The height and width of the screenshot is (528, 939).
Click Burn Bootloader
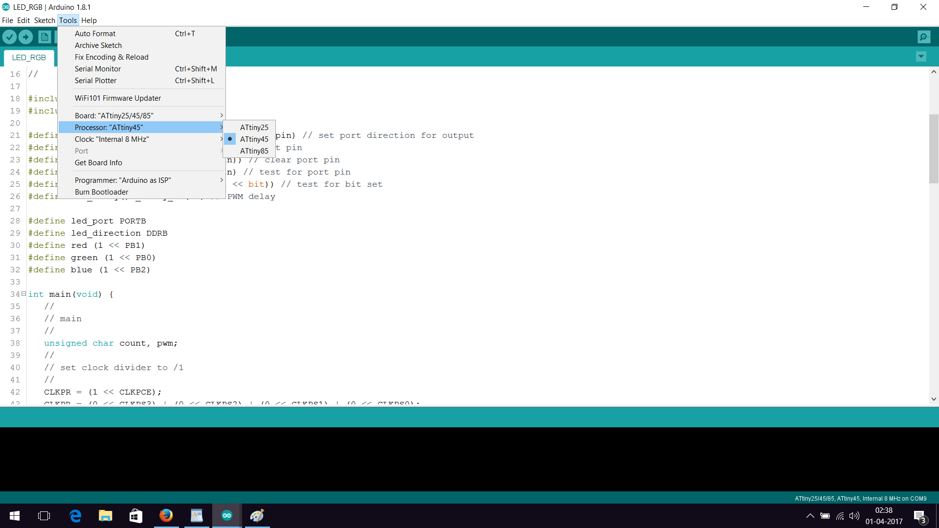coord(141,192)
